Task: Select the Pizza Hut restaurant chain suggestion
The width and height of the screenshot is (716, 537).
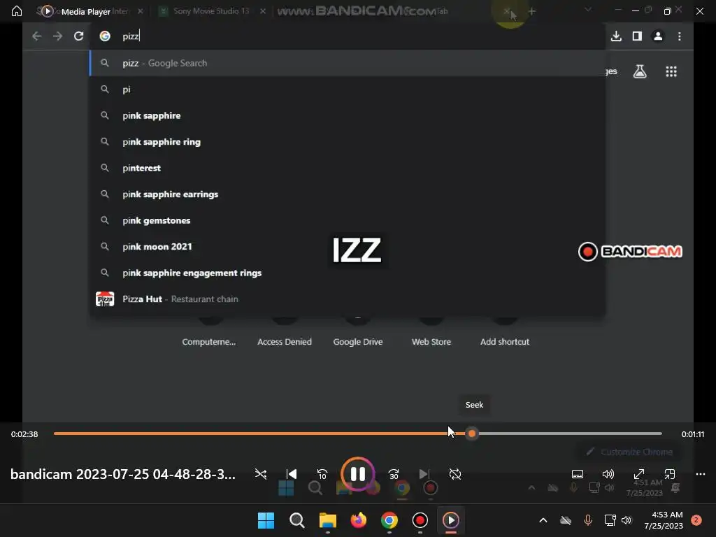Action: [348, 299]
